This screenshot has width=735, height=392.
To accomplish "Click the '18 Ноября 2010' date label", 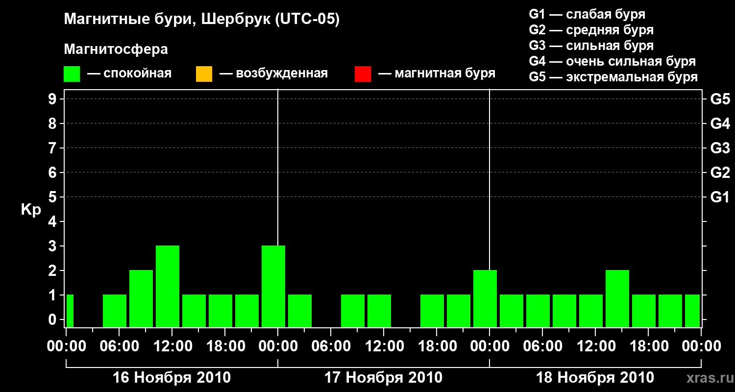I will click(x=595, y=378).
